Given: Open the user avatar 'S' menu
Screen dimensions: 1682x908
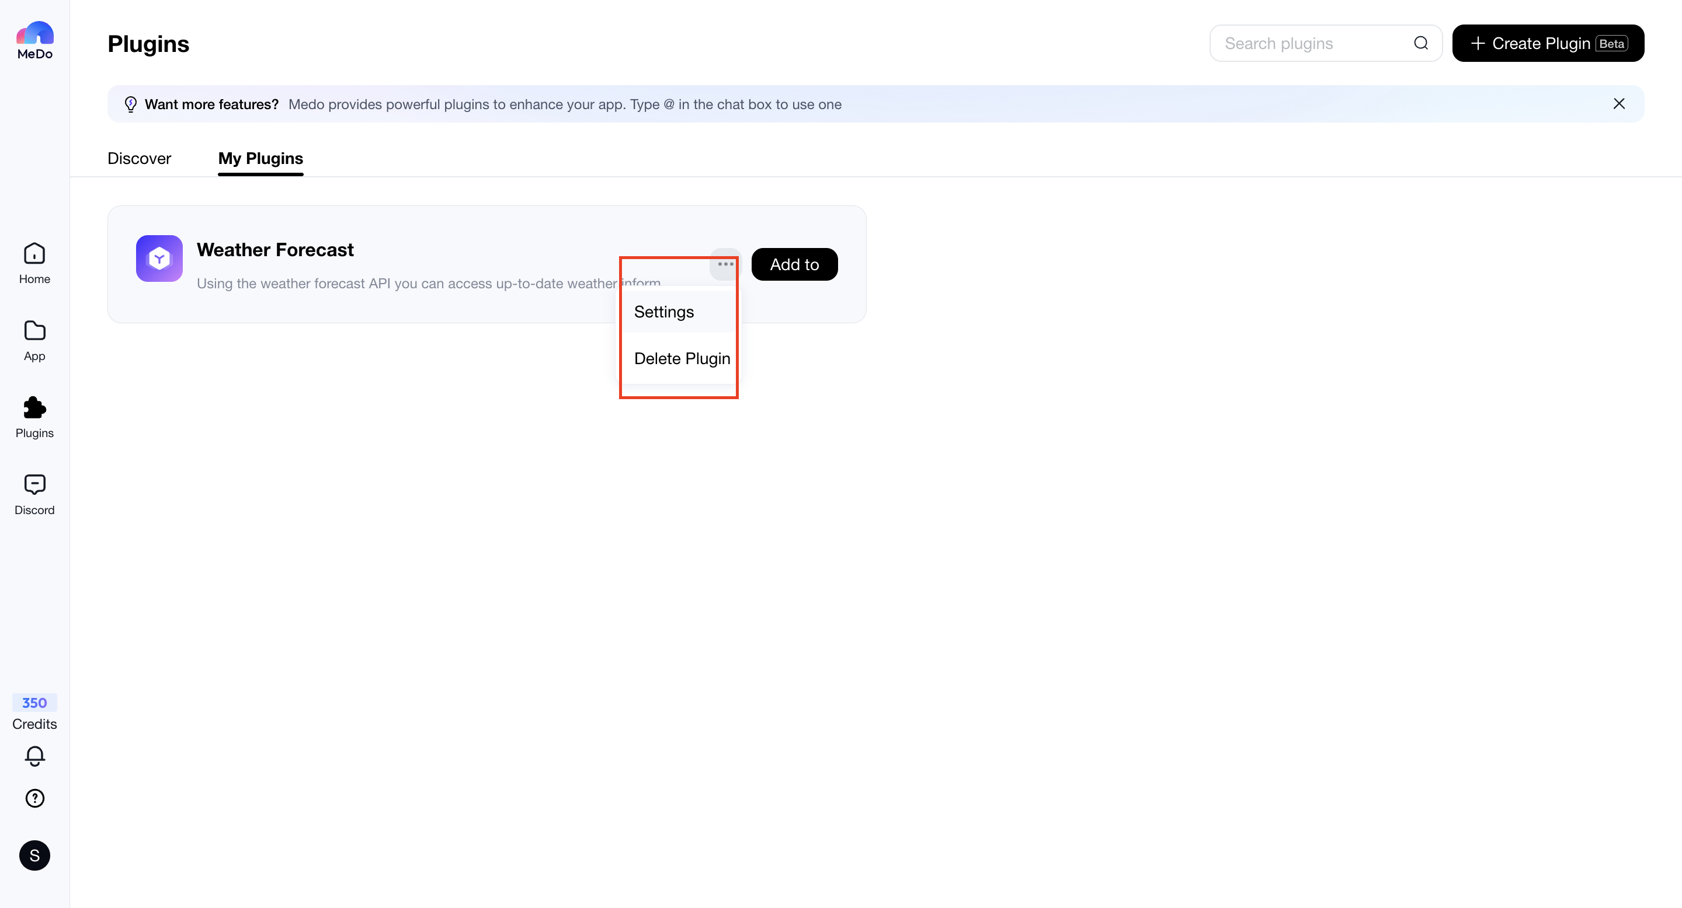Looking at the screenshot, I should [34, 855].
